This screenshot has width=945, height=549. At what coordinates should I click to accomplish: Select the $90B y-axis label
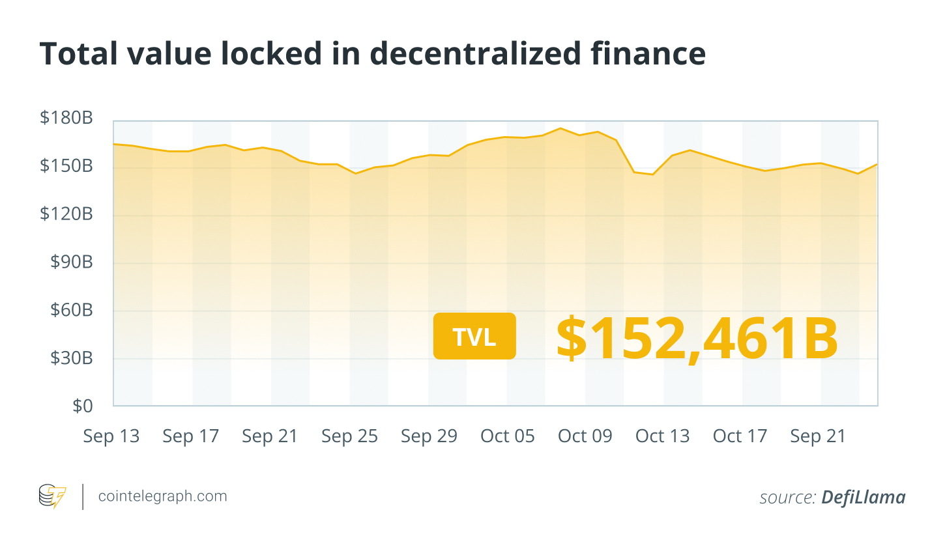[72, 262]
